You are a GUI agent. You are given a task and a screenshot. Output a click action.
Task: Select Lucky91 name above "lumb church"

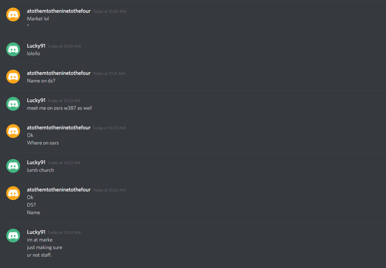coord(36,162)
